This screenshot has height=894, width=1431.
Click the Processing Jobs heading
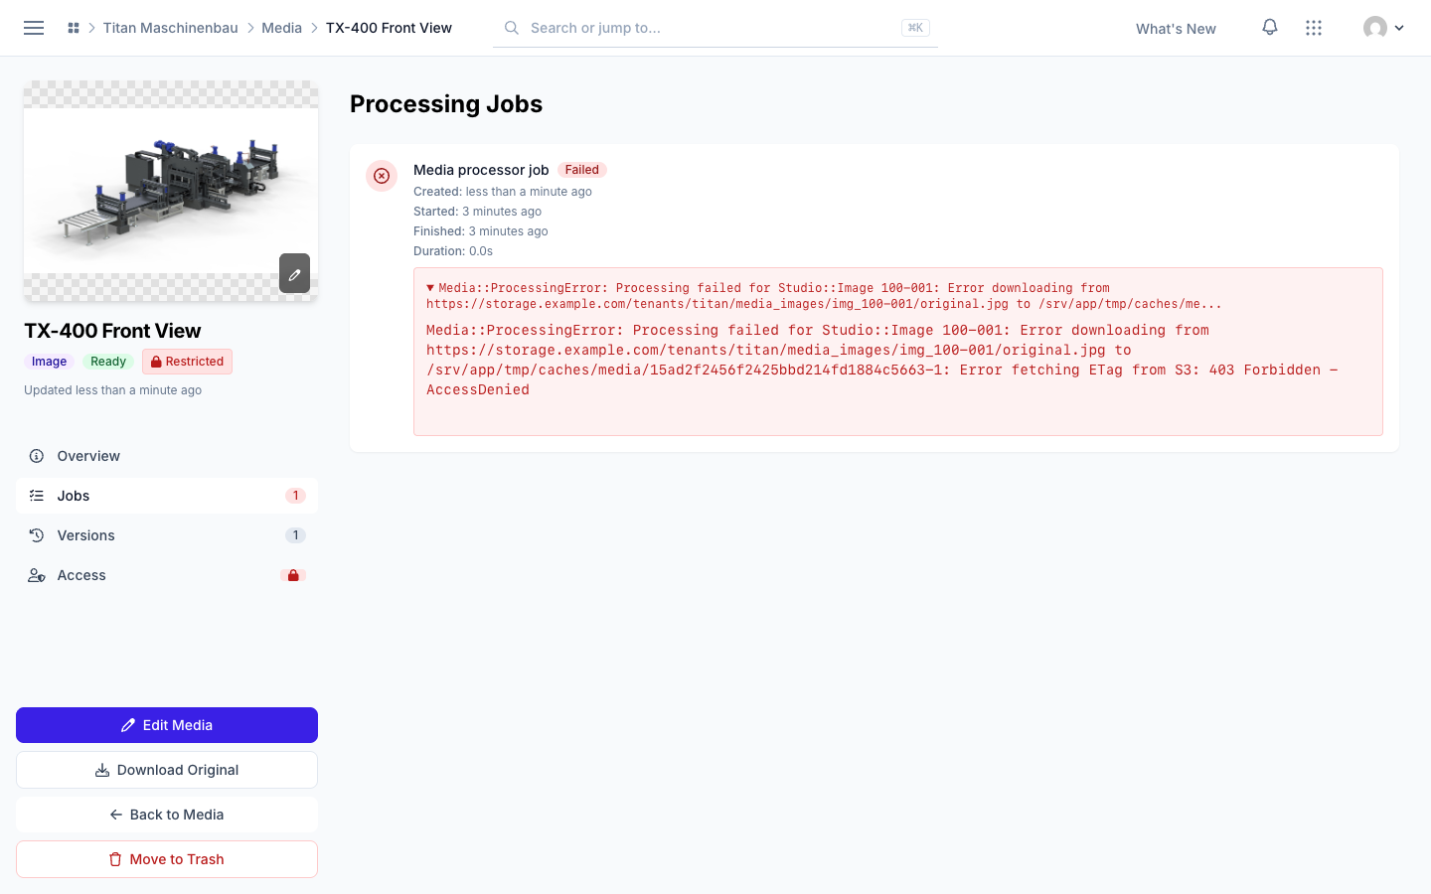[446, 104]
